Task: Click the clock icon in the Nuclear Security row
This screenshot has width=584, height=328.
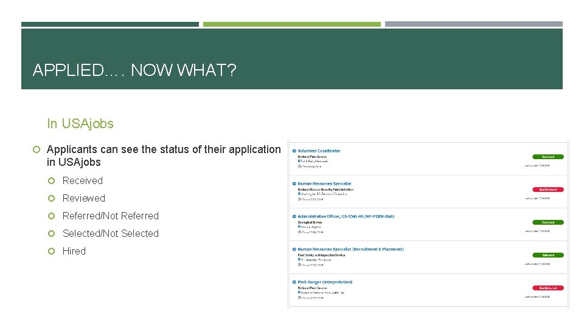Action: [x=299, y=199]
